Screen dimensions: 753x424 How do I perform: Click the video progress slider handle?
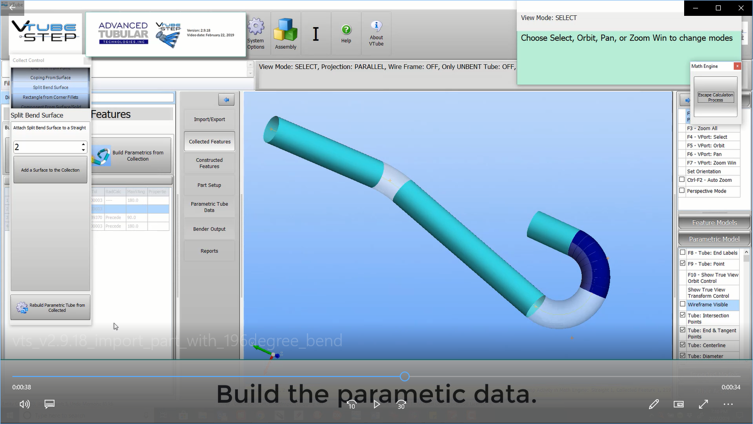tap(405, 377)
